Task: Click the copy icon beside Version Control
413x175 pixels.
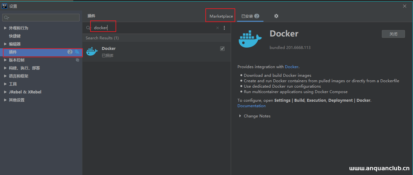Action: coord(77,60)
